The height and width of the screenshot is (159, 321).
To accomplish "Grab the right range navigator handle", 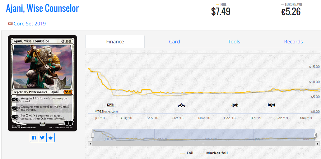I will 315,135.
